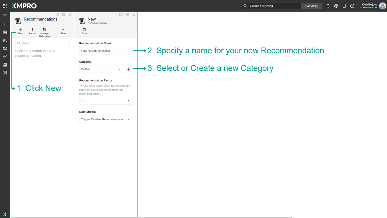Expand the Category dropdown
This screenshot has width=387, height=218.
[x=101, y=69]
